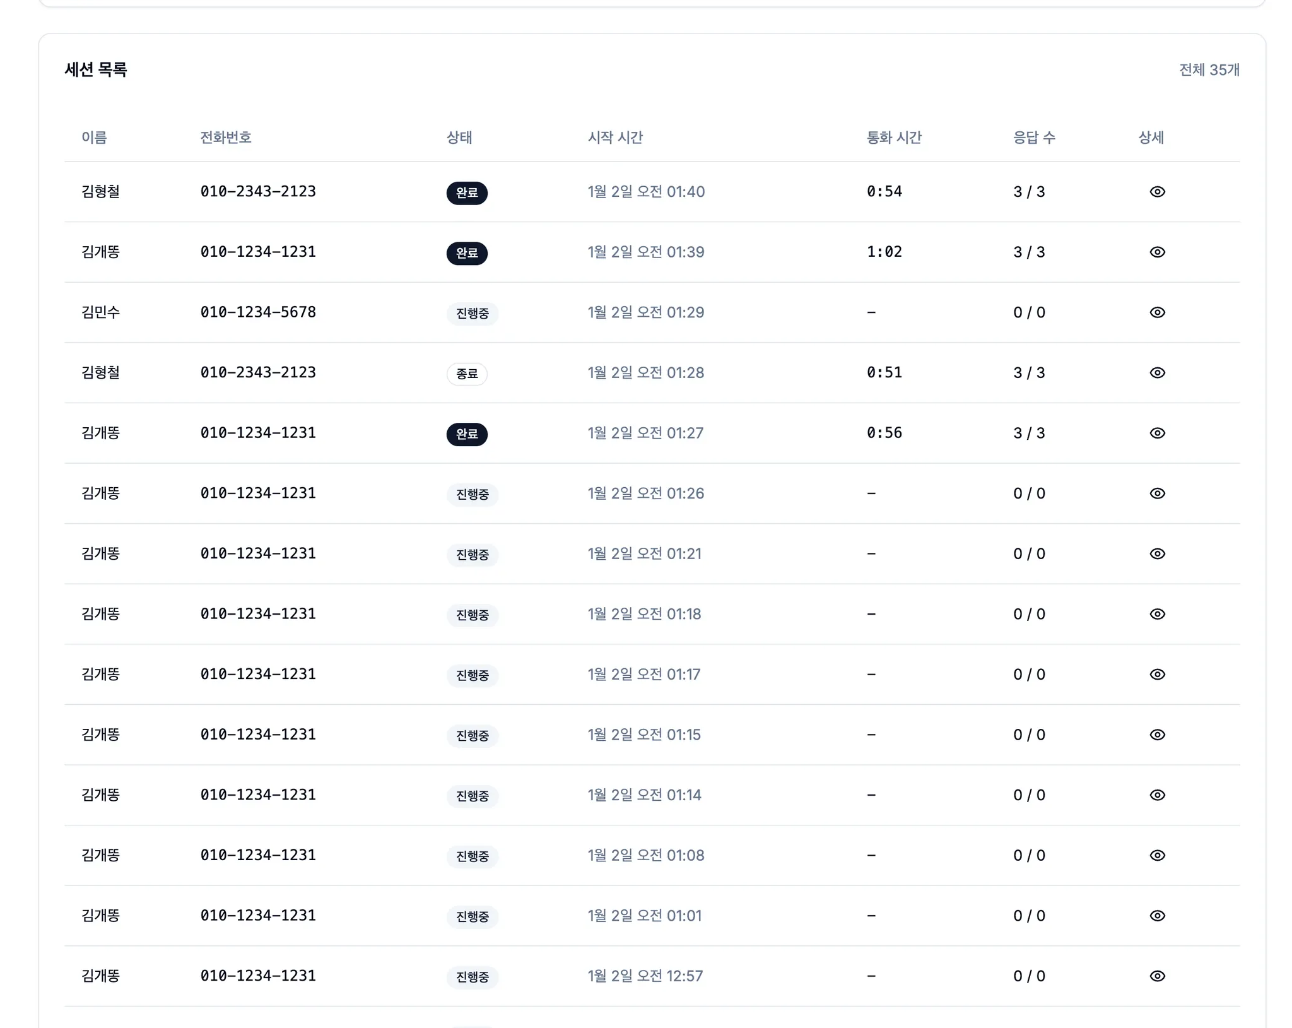The width and height of the screenshot is (1292, 1028).
Task: Click the eye icon for the 01:21 session
Action: [x=1156, y=553]
